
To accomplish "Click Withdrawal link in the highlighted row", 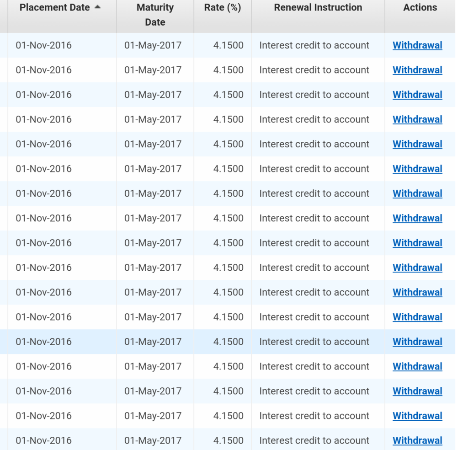I will [417, 342].
